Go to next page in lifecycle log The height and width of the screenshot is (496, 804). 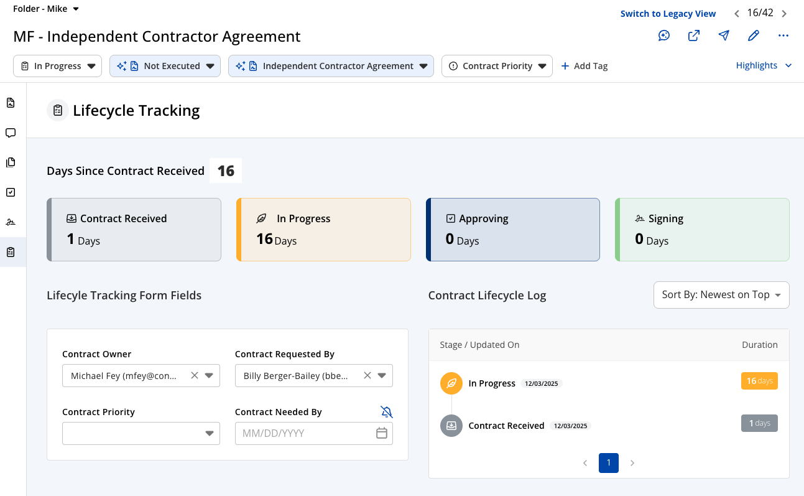(x=632, y=463)
